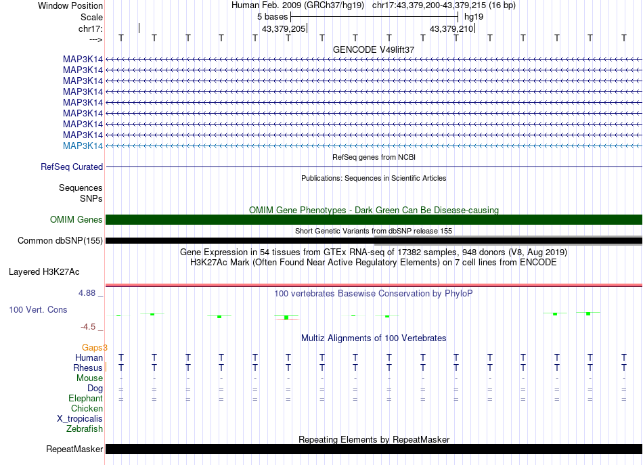Image resolution: width=643 pixels, height=465 pixels.
Task: Click the 'RepeatMasker' track label
Action: click(x=74, y=449)
